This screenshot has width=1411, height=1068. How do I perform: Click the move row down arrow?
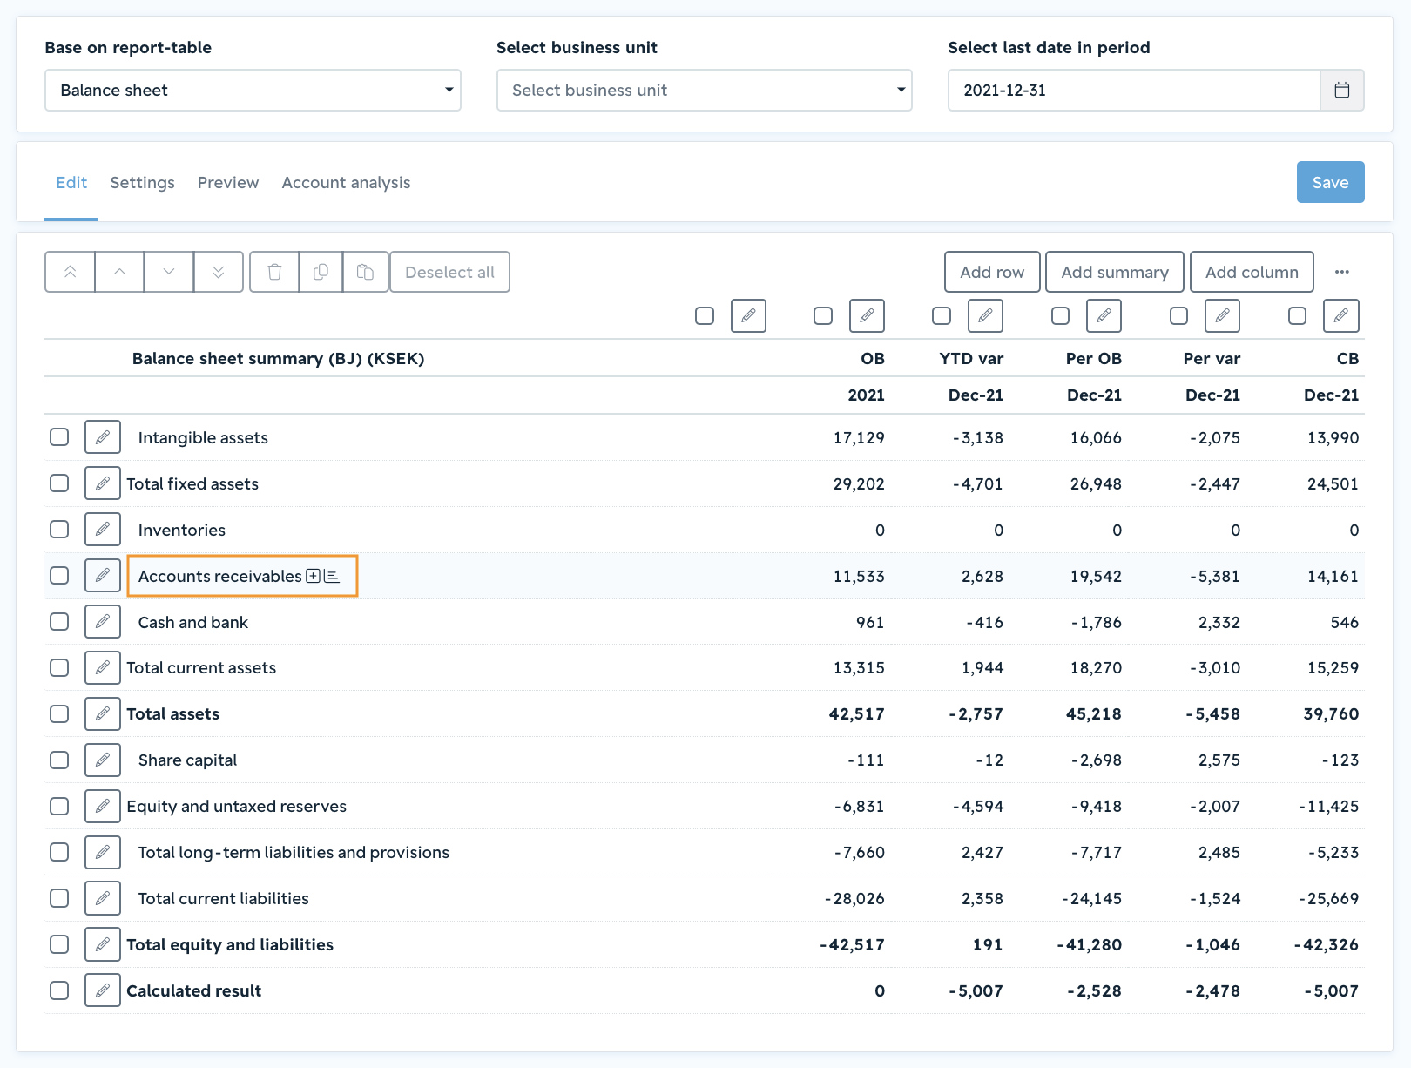tap(169, 272)
